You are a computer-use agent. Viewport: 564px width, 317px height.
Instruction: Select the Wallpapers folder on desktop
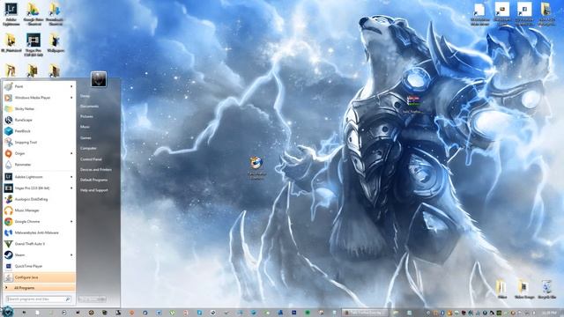point(55,42)
